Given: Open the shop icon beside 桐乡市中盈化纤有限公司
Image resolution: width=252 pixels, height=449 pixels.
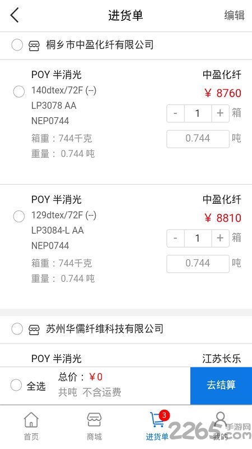Looking at the screenshot, I should coord(34,45).
